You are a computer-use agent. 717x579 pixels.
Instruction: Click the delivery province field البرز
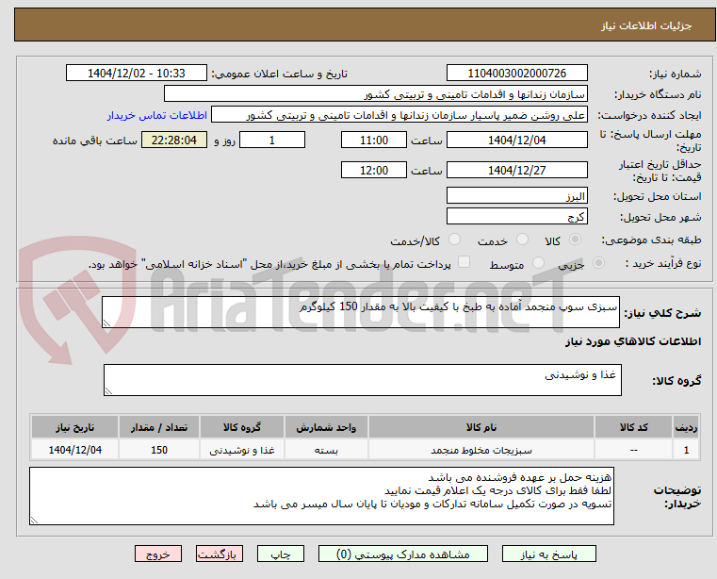[x=516, y=196]
